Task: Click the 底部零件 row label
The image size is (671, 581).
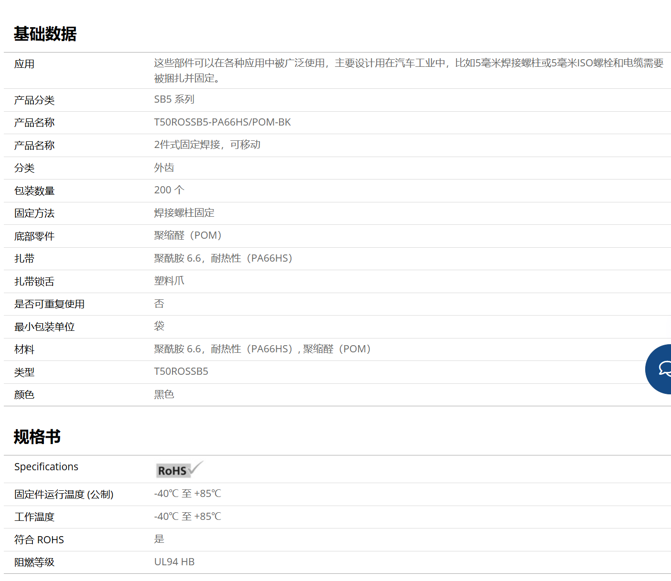Action: point(34,236)
